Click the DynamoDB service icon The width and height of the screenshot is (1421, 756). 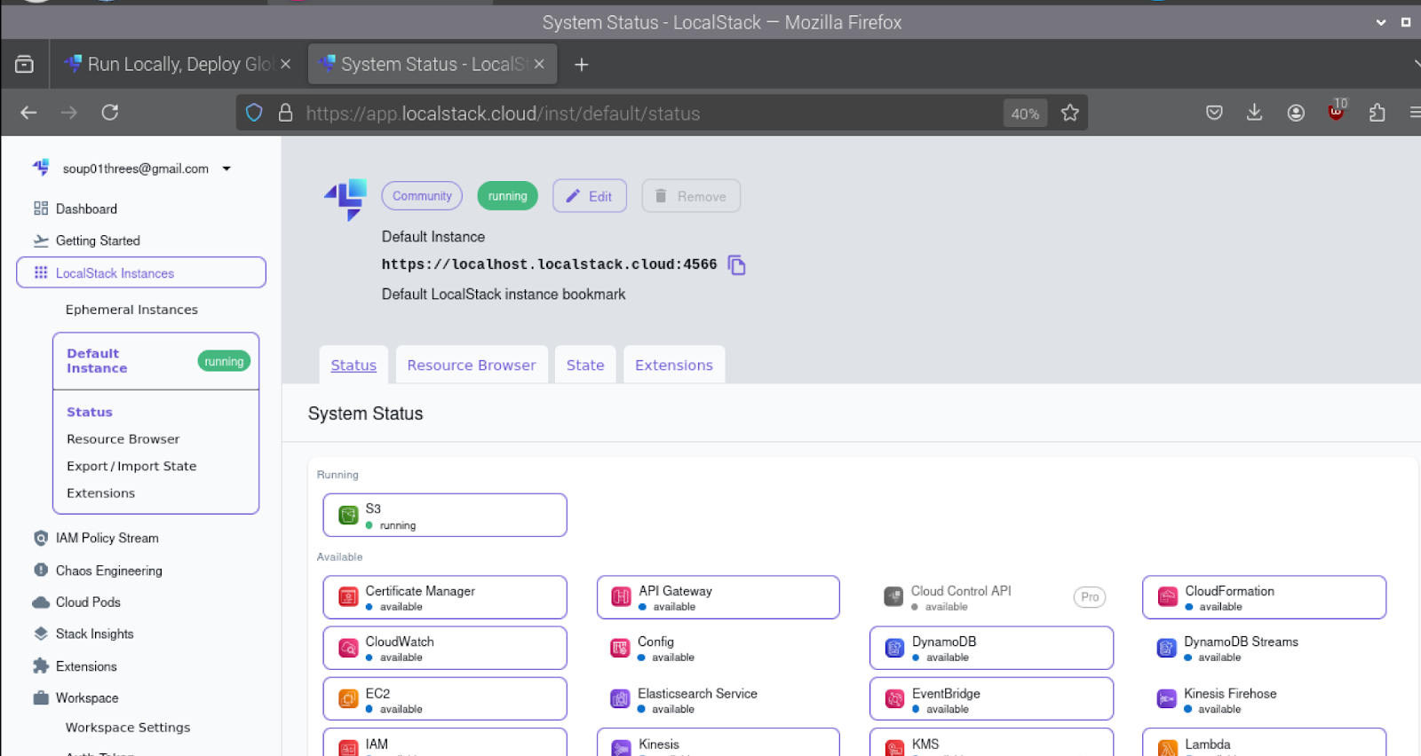point(894,649)
